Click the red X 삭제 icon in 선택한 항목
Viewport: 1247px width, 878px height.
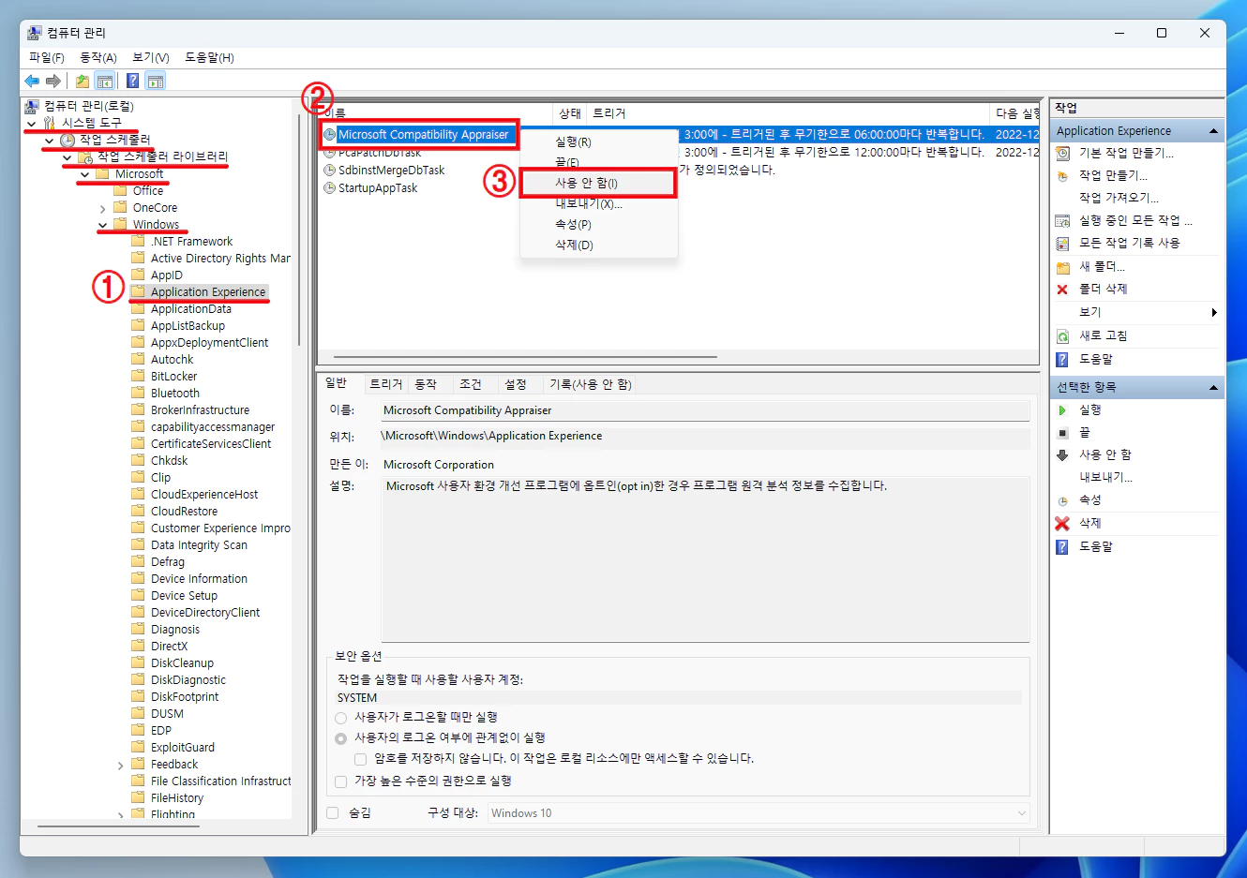click(x=1062, y=524)
